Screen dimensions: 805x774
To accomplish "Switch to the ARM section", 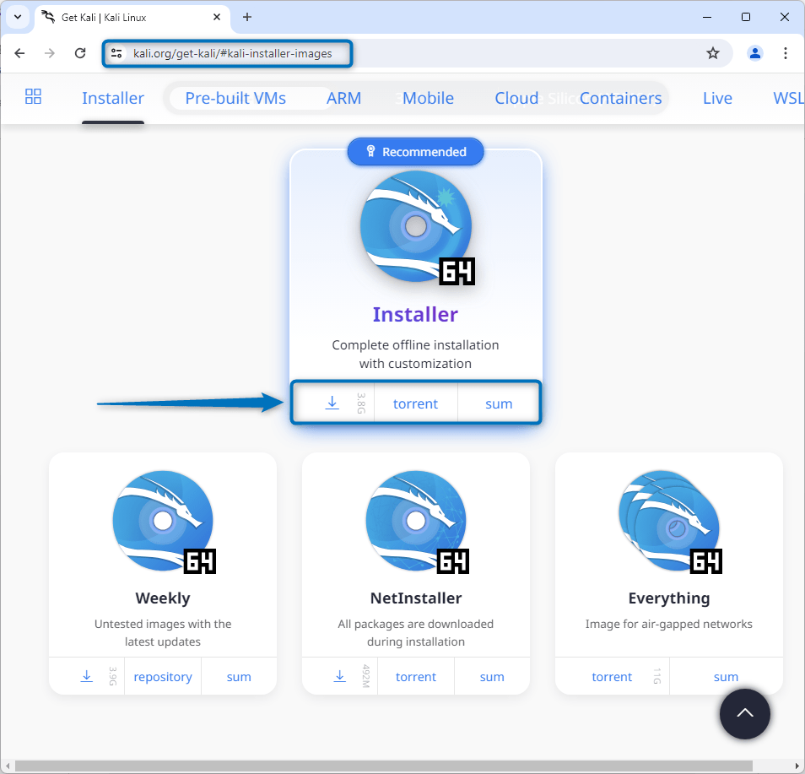I will click(343, 98).
